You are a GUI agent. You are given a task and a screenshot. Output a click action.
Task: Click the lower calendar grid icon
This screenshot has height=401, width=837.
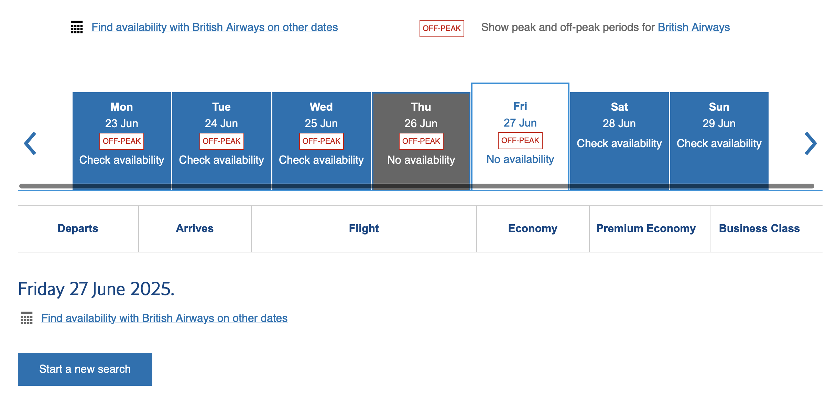pyautogui.click(x=26, y=318)
